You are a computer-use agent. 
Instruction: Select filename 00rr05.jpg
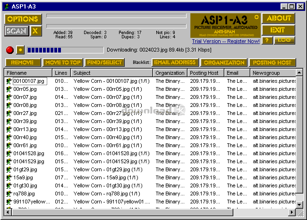pyautogui.click(x=25, y=89)
